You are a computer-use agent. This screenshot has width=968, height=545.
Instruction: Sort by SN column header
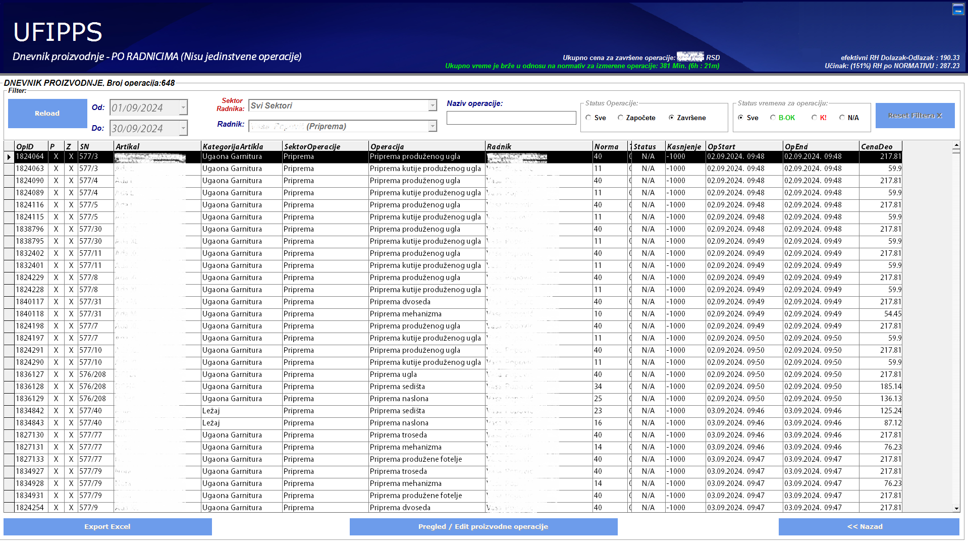[x=96, y=146]
